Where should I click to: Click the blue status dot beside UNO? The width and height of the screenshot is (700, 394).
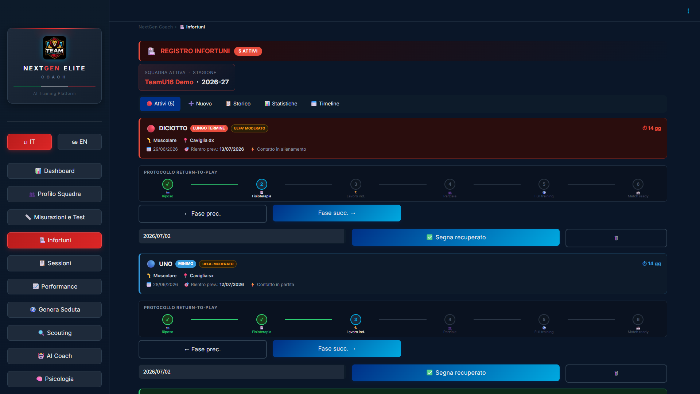point(151,264)
